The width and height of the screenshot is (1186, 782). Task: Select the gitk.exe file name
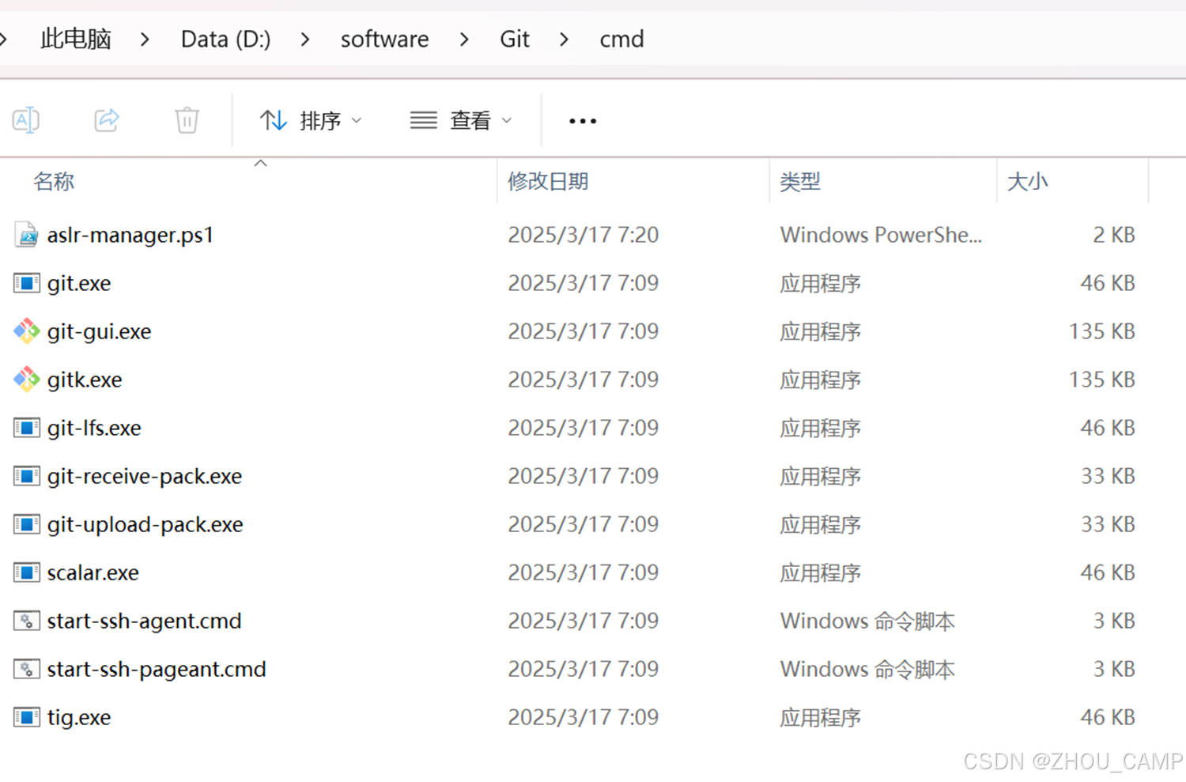click(x=85, y=380)
